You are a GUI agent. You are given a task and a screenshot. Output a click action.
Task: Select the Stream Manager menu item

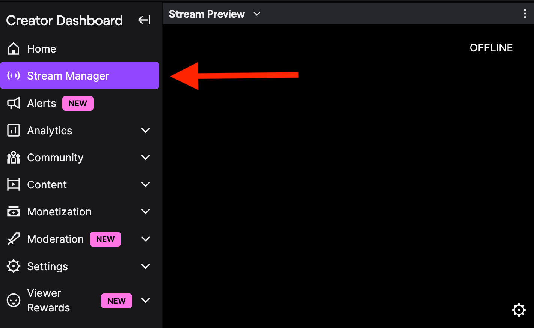tap(68, 76)
